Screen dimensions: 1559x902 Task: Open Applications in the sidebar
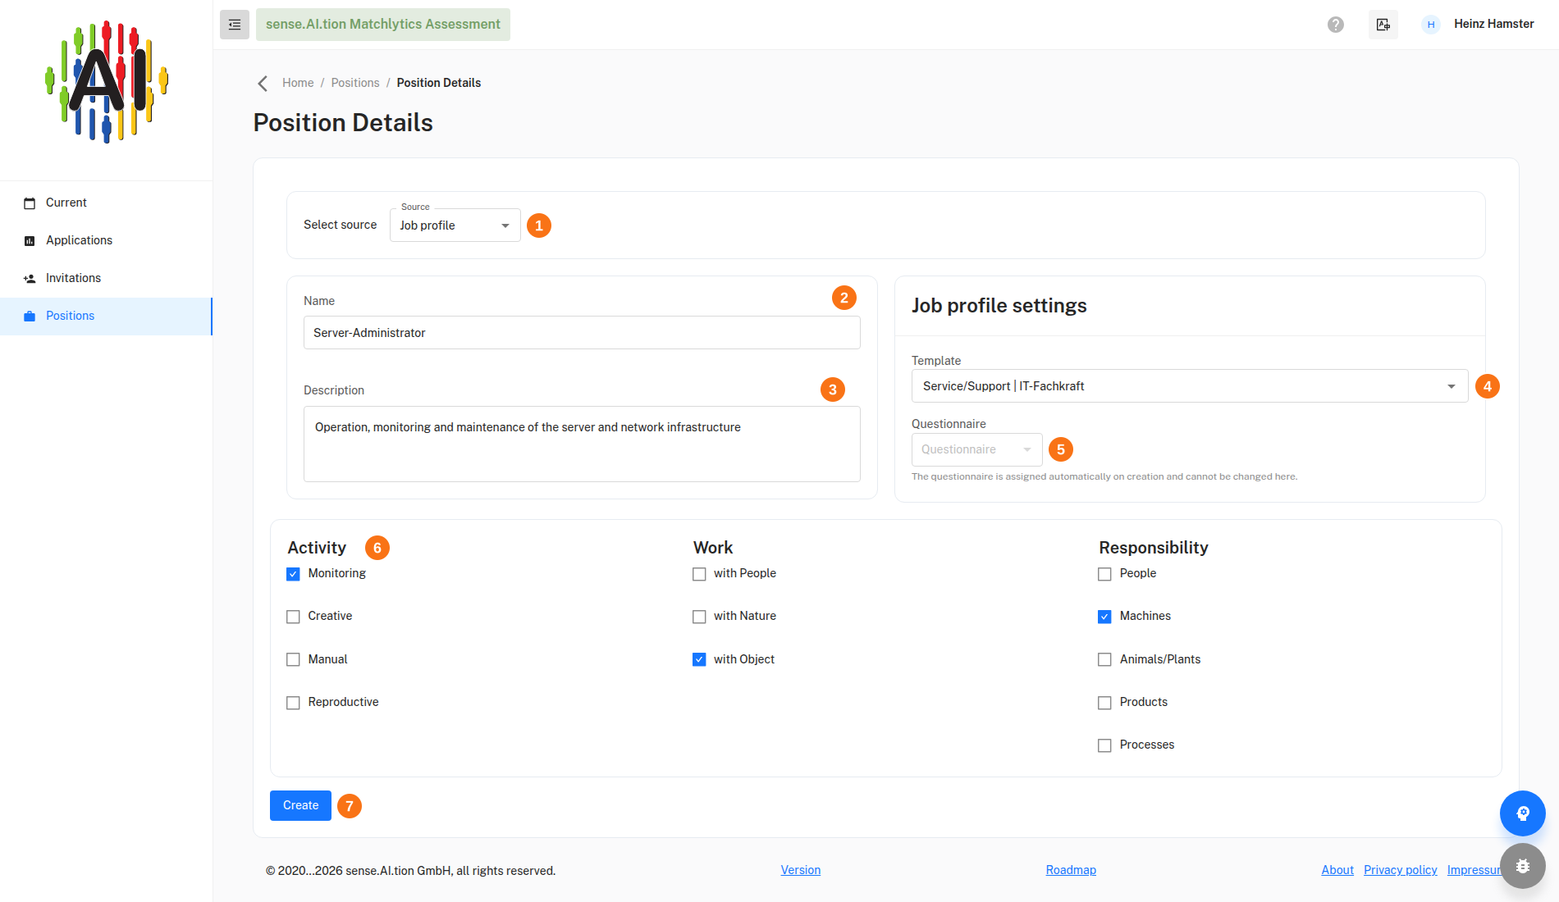click(107, 240)
